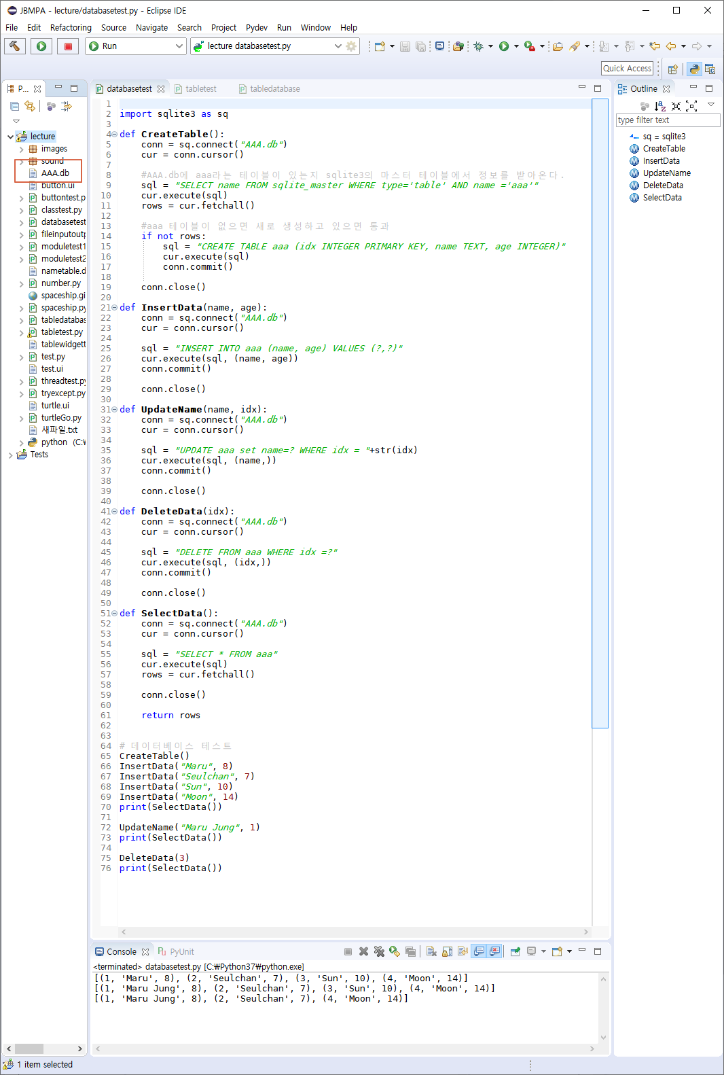Click Collapse All in Package Explorer
This screenshot has width=724, height=1075.
(x=14, y=106)
